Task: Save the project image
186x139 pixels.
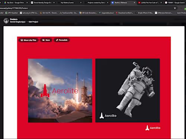Action: point(46,40)
